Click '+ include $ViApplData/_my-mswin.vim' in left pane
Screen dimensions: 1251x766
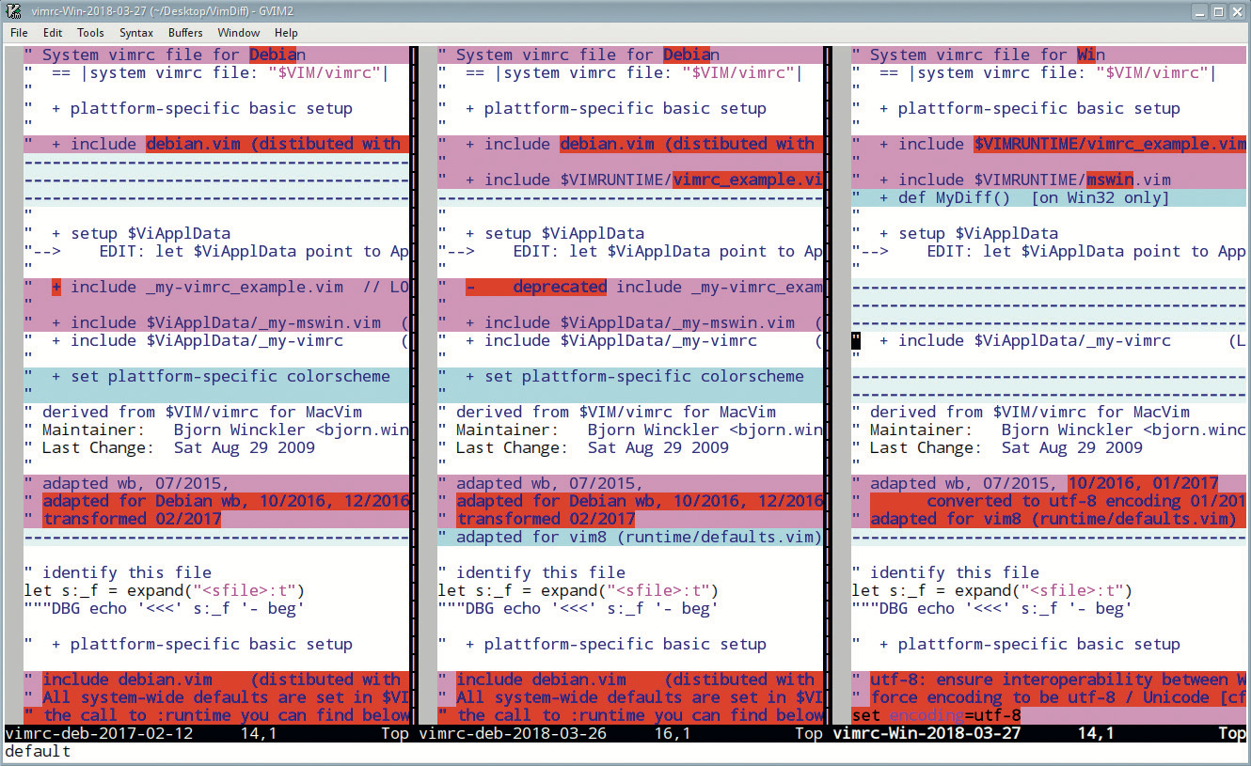(x=216, y=322)
